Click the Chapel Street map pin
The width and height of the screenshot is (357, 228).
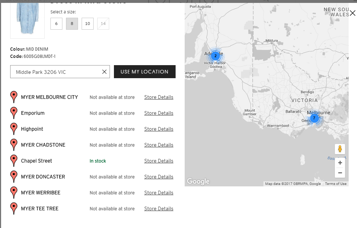click(x=14, y=161)
